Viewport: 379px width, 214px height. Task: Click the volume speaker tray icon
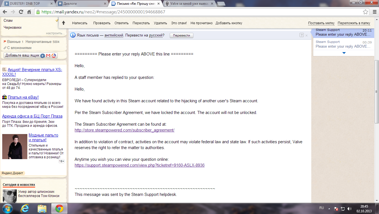tap(349, 208)
